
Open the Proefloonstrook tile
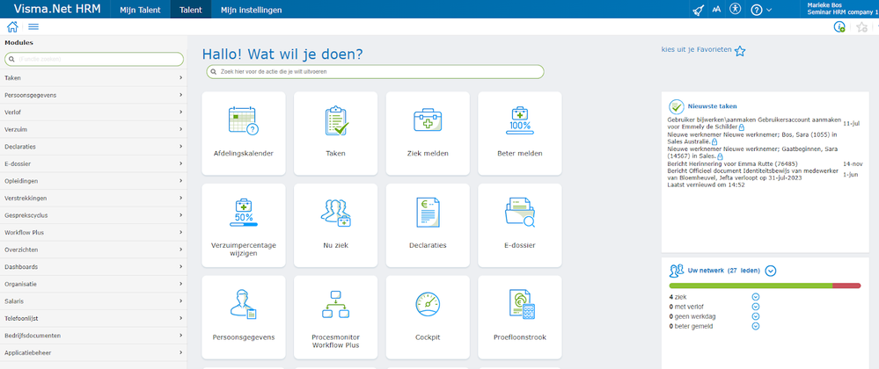[520, 317]
